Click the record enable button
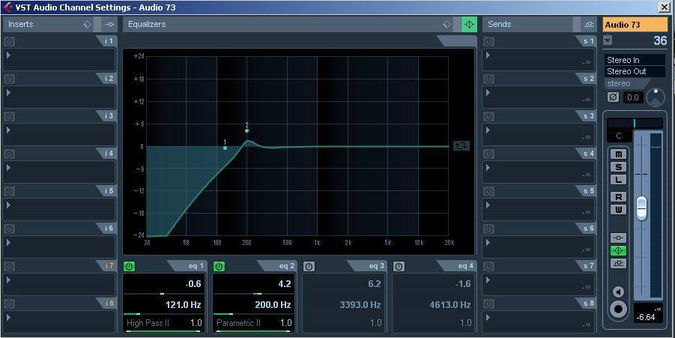This screenshot has width=675, height=338. [619, 310]
